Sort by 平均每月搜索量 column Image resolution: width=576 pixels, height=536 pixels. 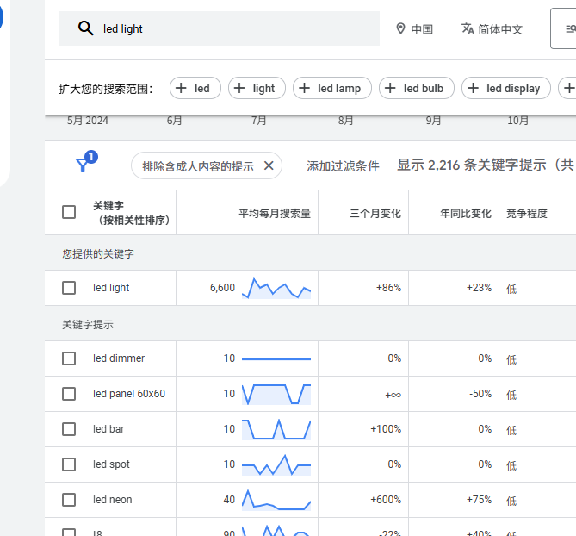(275, 213)
